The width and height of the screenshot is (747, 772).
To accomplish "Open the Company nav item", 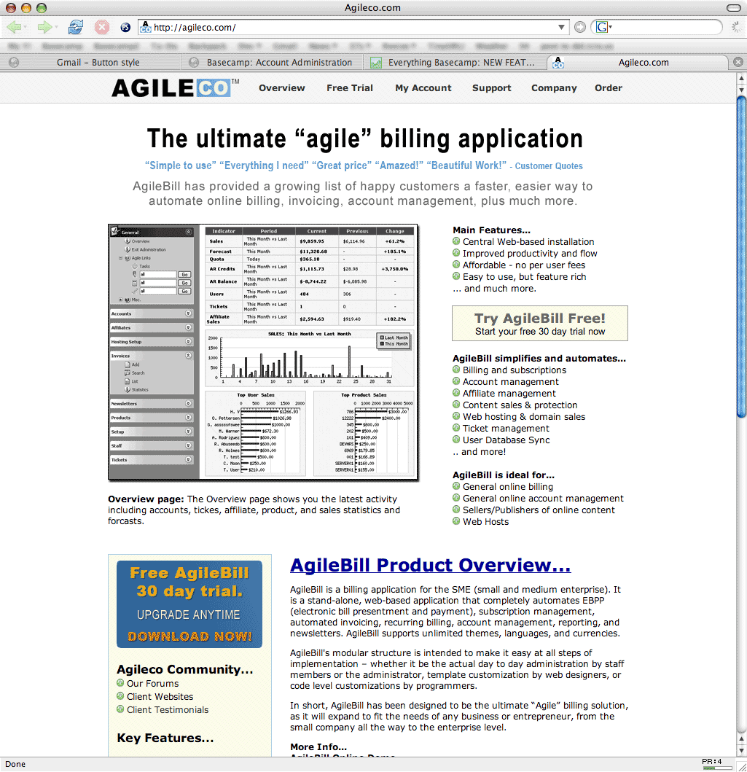I will [554, 87].
